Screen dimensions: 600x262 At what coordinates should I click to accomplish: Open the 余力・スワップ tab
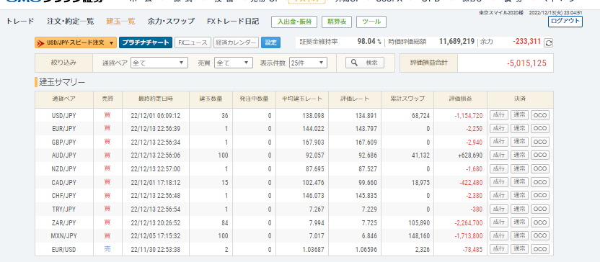pyautogui.click(x=171, y=22)
